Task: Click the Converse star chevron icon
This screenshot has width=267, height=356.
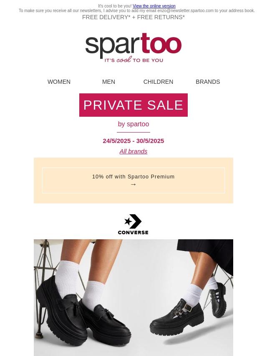Action: click(x=133, y=221)
